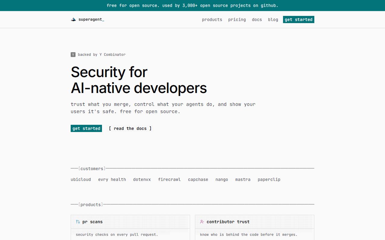Select the mastra customer name
385x240 pixels.
pyautogui.click(x=243, y=179)
